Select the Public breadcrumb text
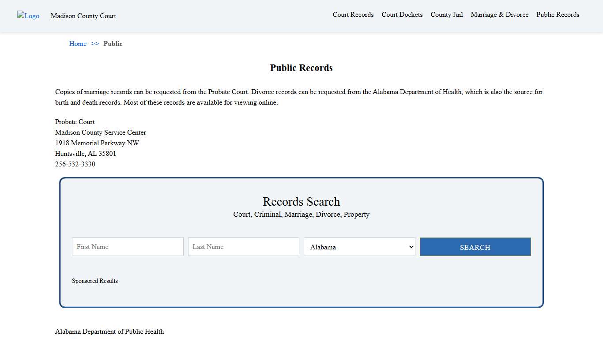Screen dimensions: 603x339 click(x=113, y=43)
